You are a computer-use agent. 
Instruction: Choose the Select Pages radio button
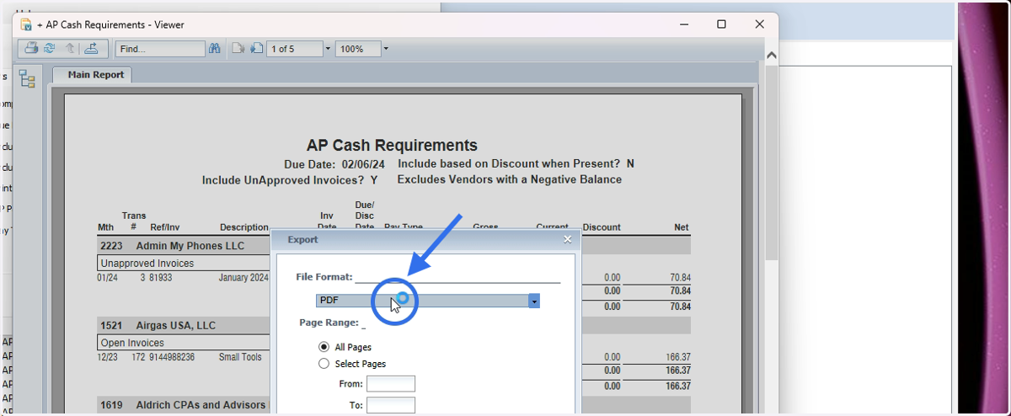(324, 364)
